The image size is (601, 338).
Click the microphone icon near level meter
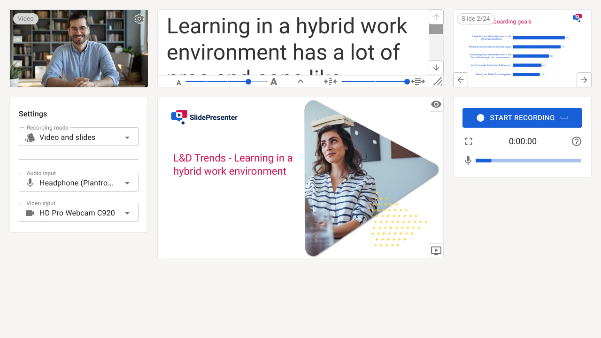[x=468, y=161]
